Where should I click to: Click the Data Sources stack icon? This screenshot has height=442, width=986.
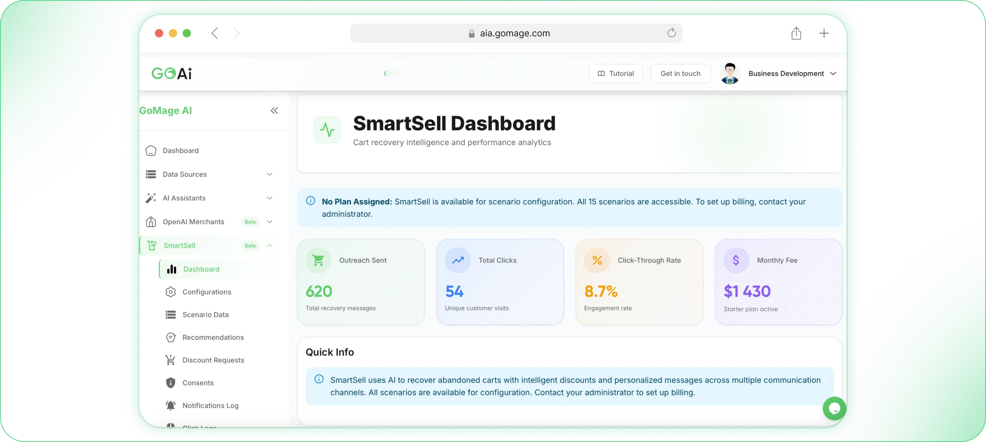click(151, 174)
